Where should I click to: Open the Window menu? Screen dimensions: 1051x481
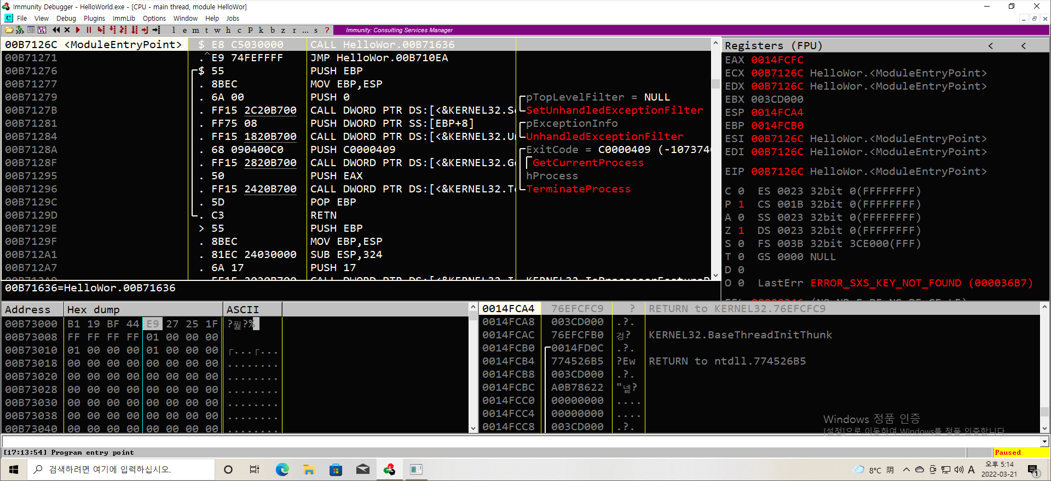pos(186,18)
